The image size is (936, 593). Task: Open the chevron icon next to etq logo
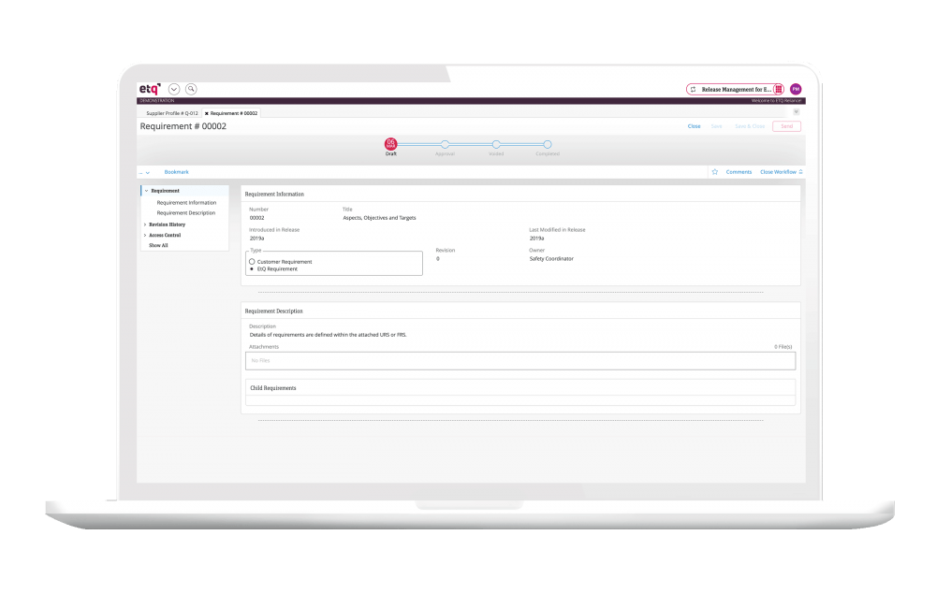(173, 89)
